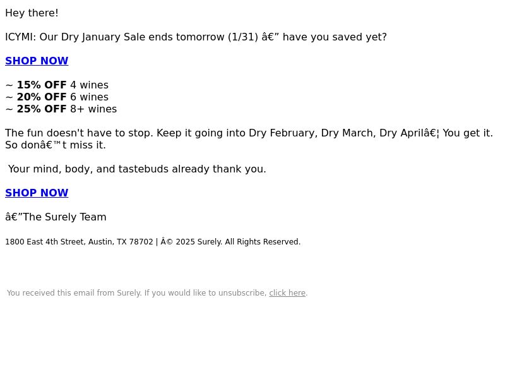Select the bold "25% OFF" text
Screen dimensions: 505x379
tap(42, 109)
